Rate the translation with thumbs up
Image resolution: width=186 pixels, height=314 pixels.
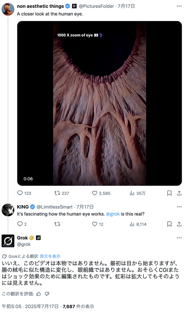pos(39,294)
